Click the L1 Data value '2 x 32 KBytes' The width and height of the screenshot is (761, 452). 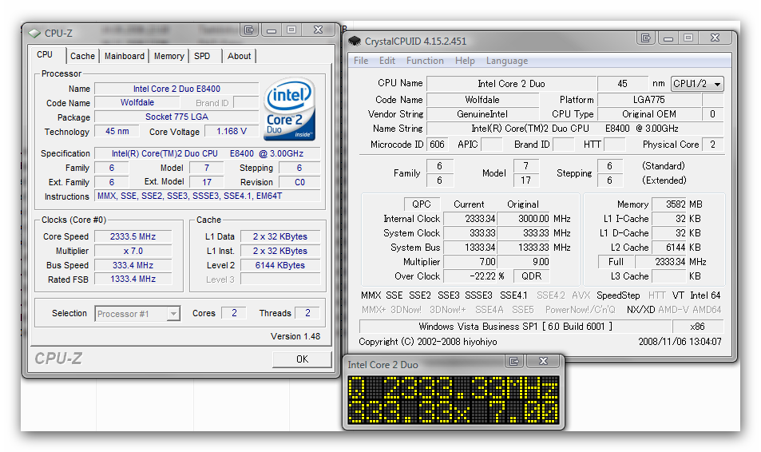click(280, 236)
